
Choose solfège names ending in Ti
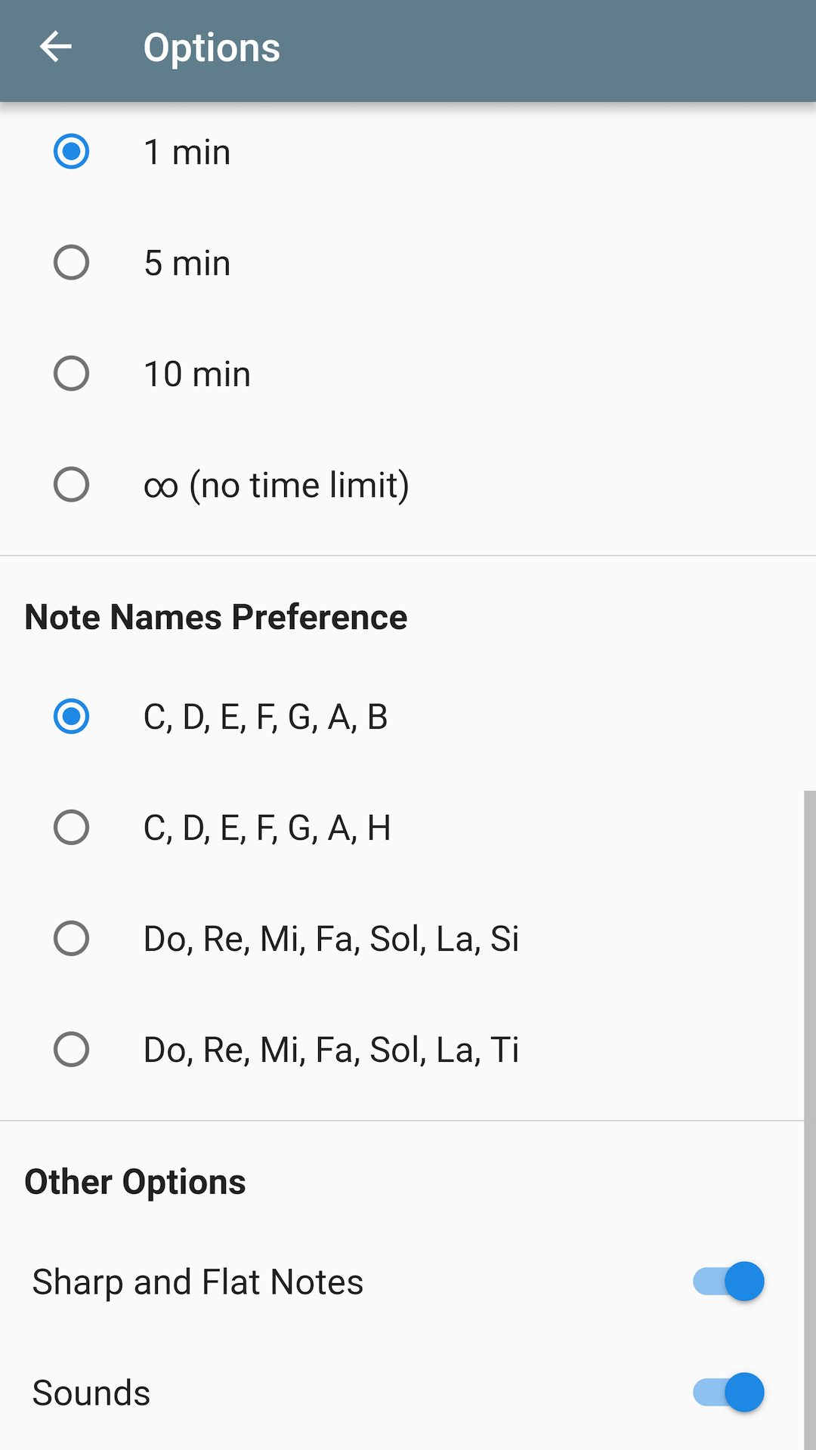72,1050
